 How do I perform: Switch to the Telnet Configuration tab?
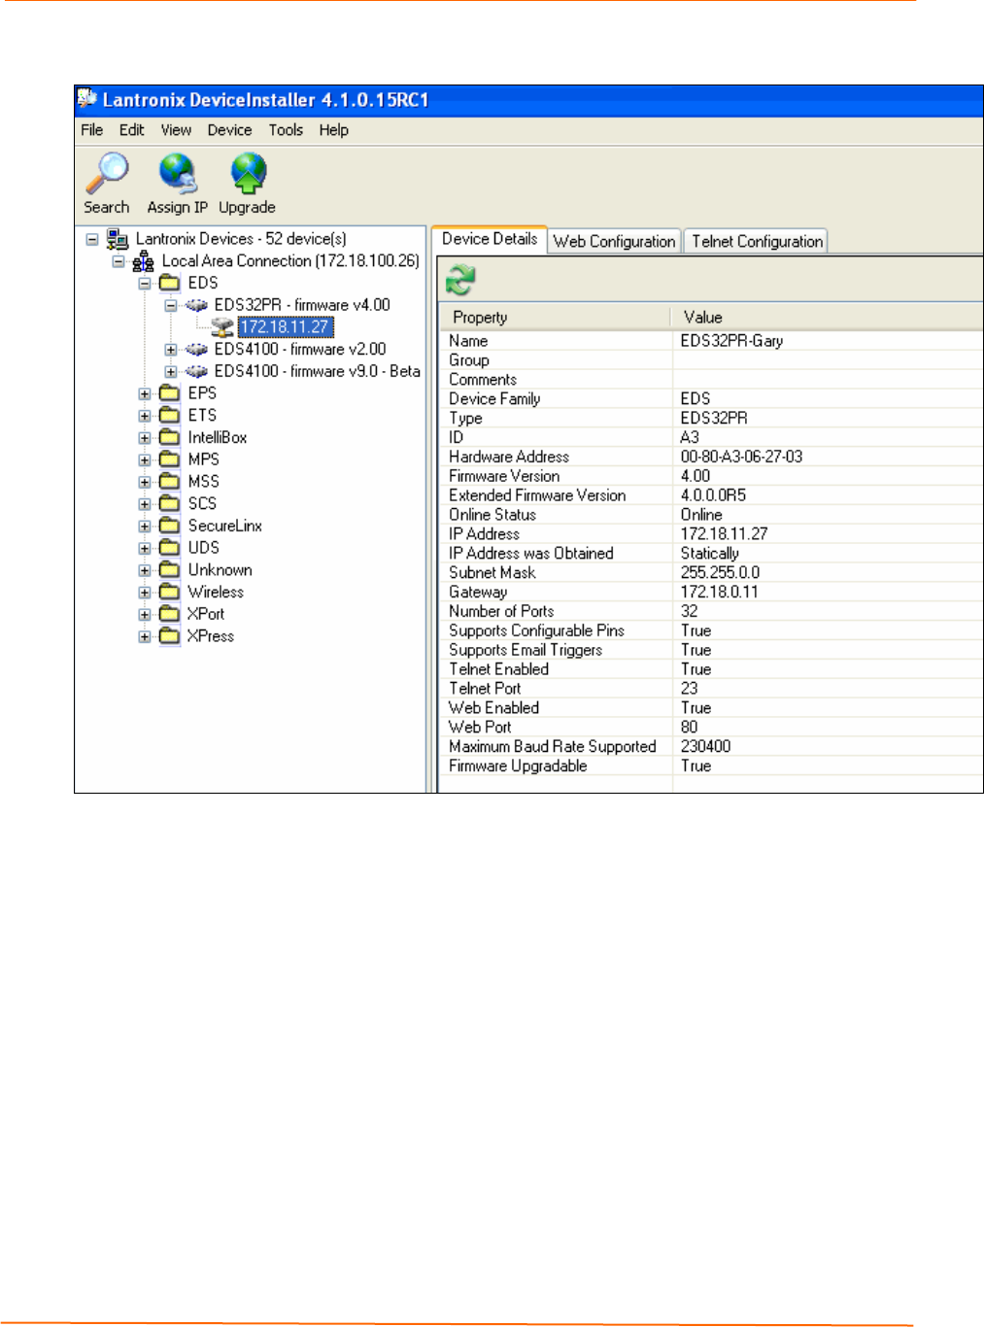click(x=757, y=242)
